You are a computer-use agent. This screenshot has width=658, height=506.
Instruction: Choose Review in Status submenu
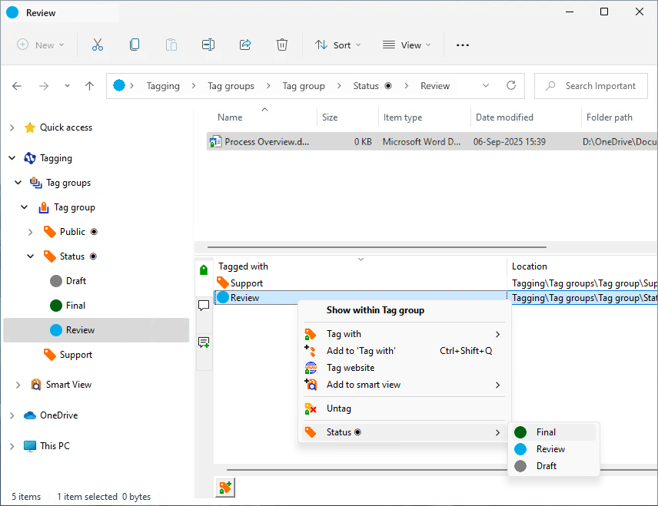click(550, 449)
